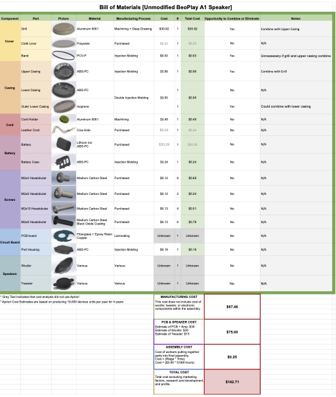Select the Grill total cost $30.92 cell
Screen dimensions: 336x397
coord(192,29)
